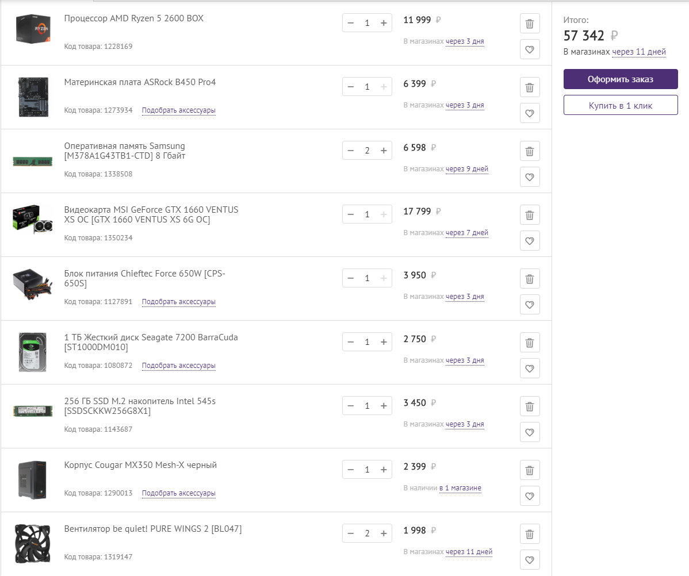Increase Intel 545s SSD quantity
689x576 pixels.
click(384, 406)
